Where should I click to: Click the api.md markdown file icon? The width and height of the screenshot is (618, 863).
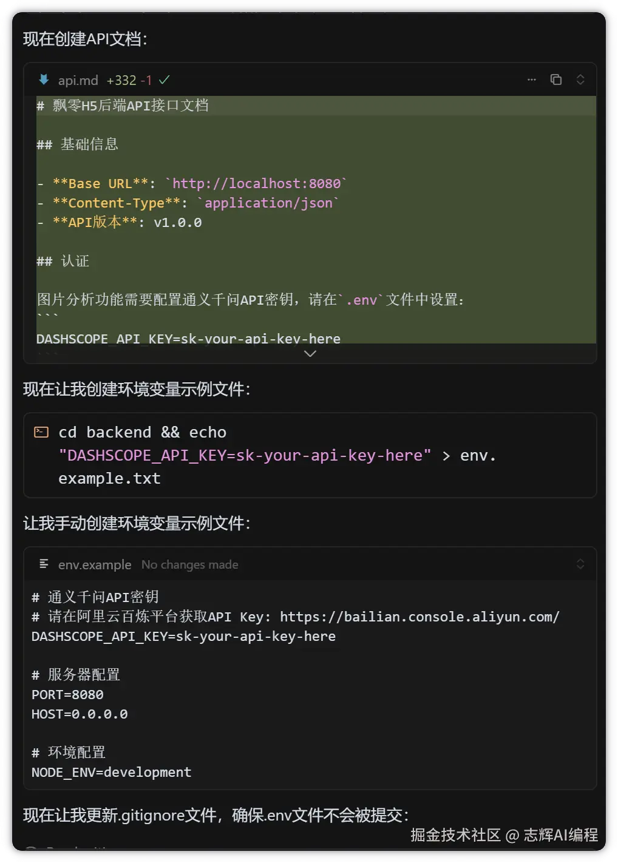coord(44,80)
